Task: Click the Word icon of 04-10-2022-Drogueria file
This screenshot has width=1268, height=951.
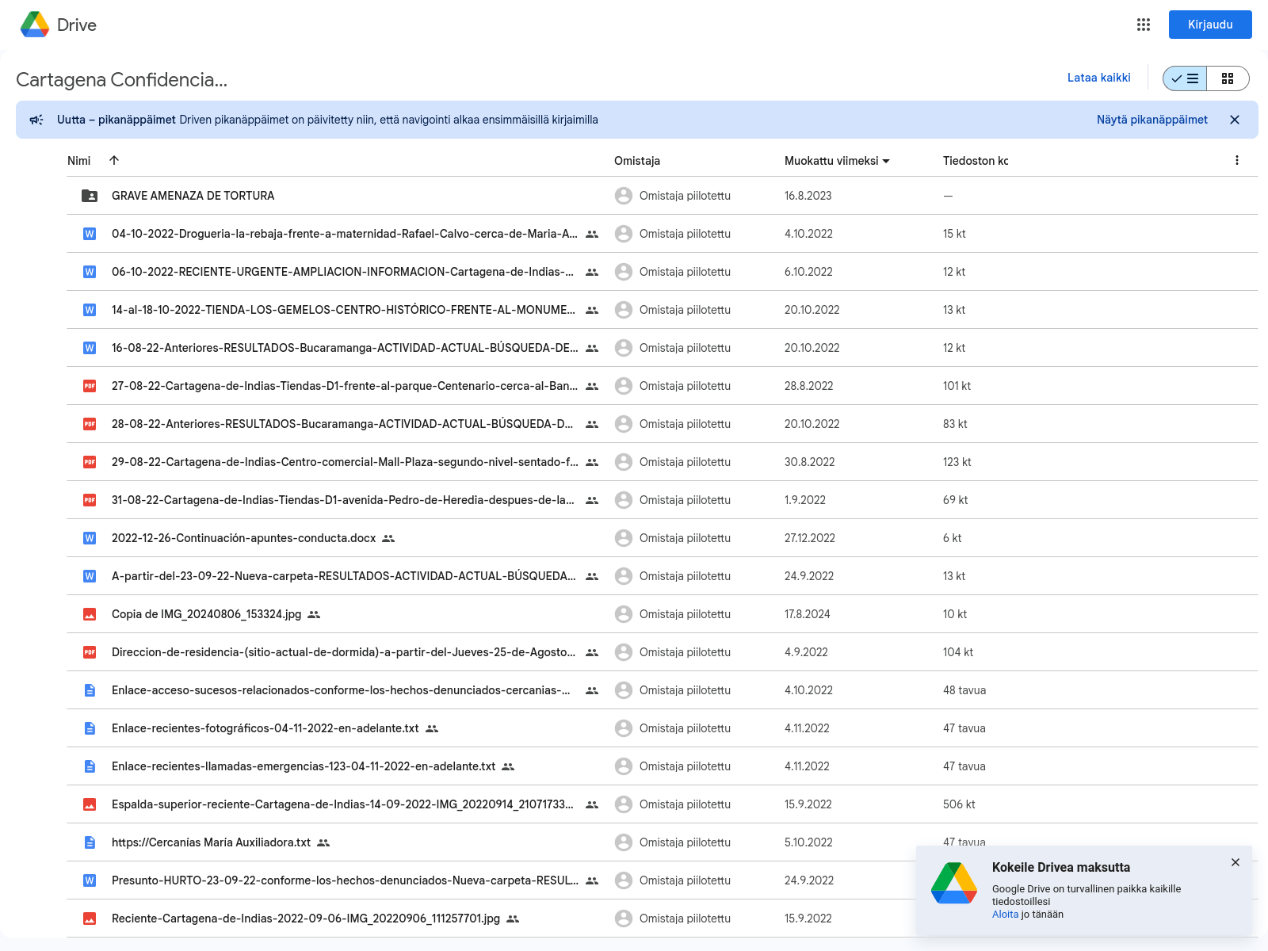Action: point(90,234)
